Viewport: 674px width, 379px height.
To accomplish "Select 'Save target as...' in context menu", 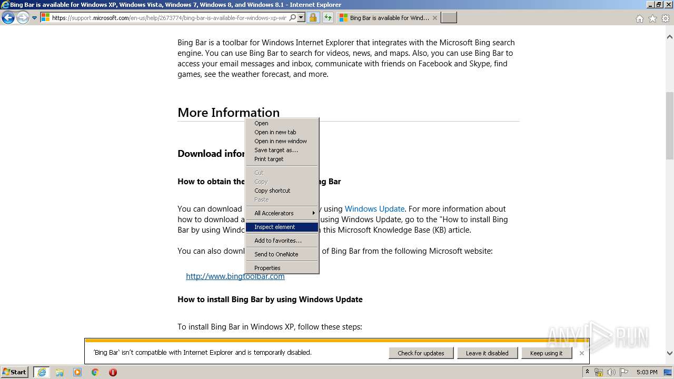I will coord(282,150).
